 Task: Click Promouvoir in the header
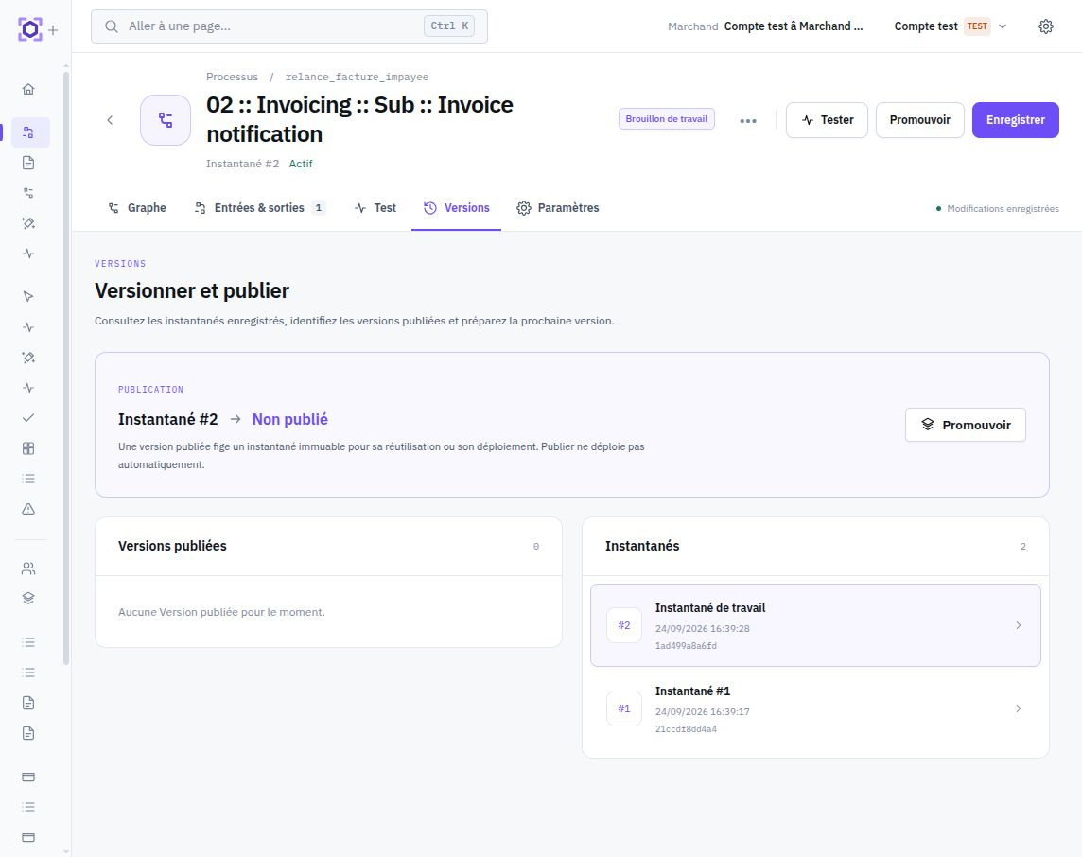coord(920,120)
